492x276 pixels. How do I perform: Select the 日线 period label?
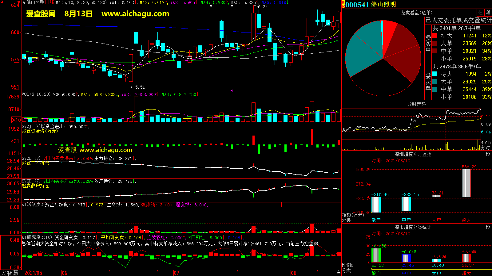click(50, 2)
